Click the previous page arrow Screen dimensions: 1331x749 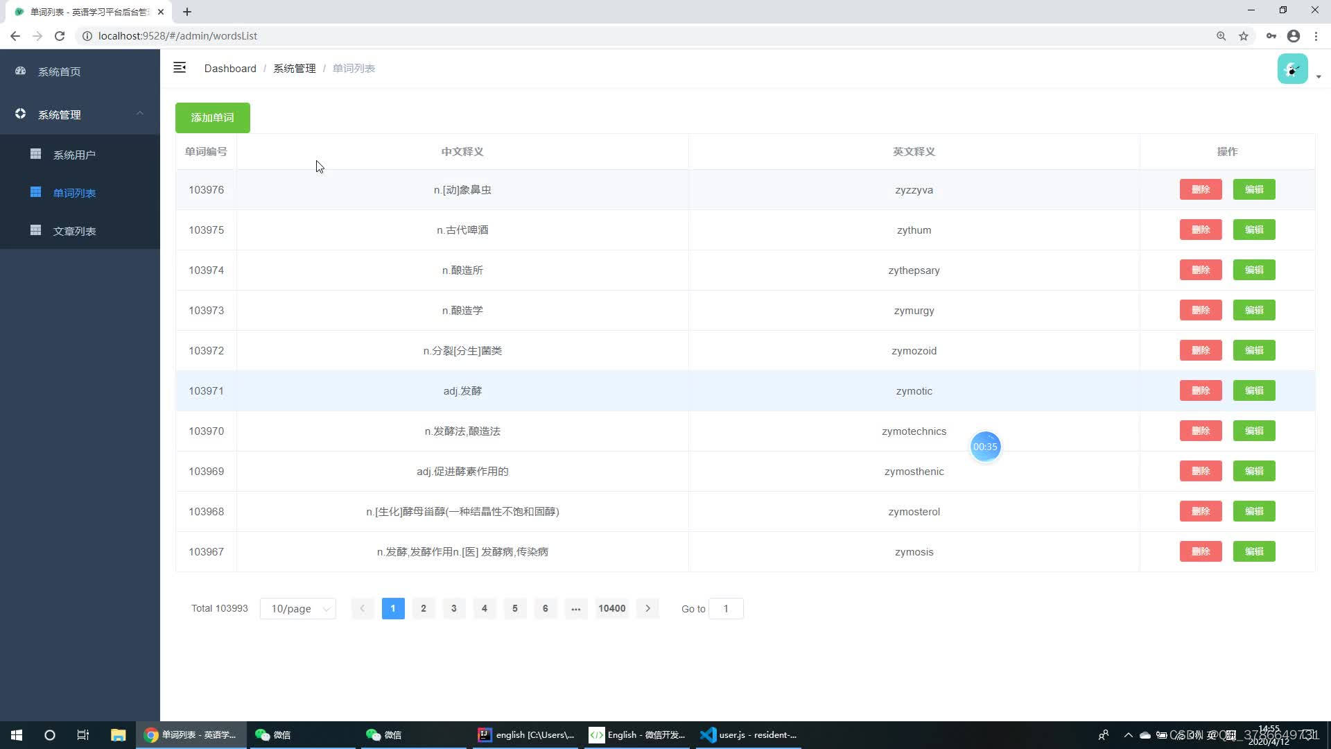click(x=362, y=608)
